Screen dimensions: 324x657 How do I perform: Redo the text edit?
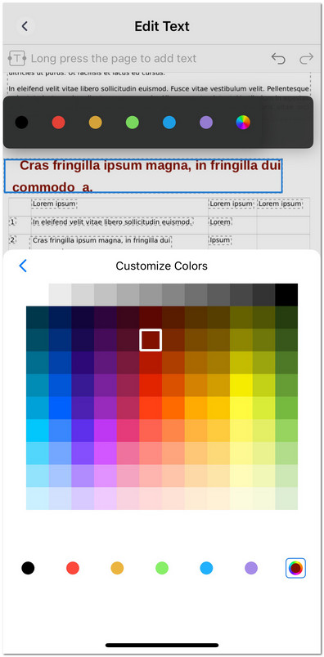306,58
